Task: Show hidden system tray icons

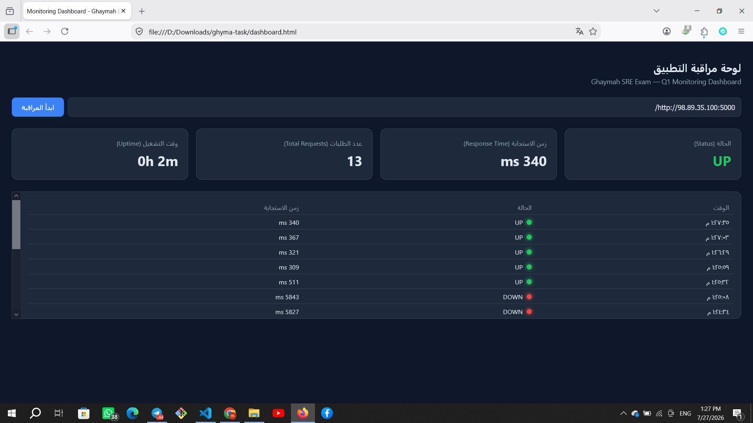Action: (x=623, y=413)
